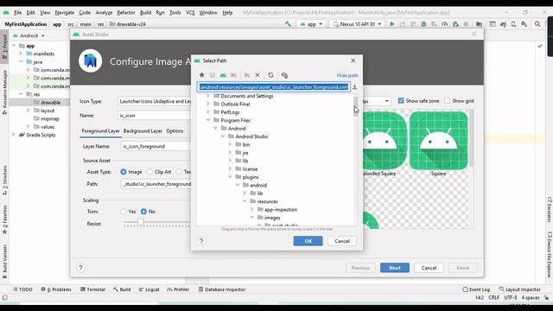553x311 pixels.
Task: Click the hammer Make Project icon
Action: pos(288,24)
